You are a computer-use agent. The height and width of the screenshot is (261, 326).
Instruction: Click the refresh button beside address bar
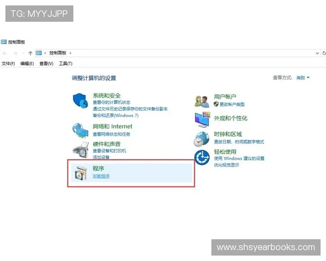(324, 53)
